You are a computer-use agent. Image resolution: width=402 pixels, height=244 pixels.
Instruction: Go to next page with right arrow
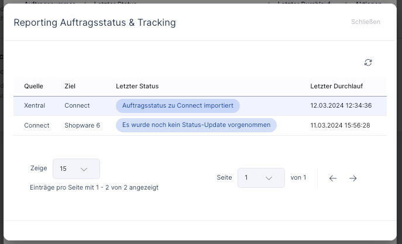click(353, 178)
